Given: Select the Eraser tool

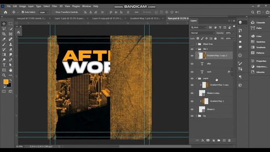Looking at the screenshot, I should (x=11, y=49).
